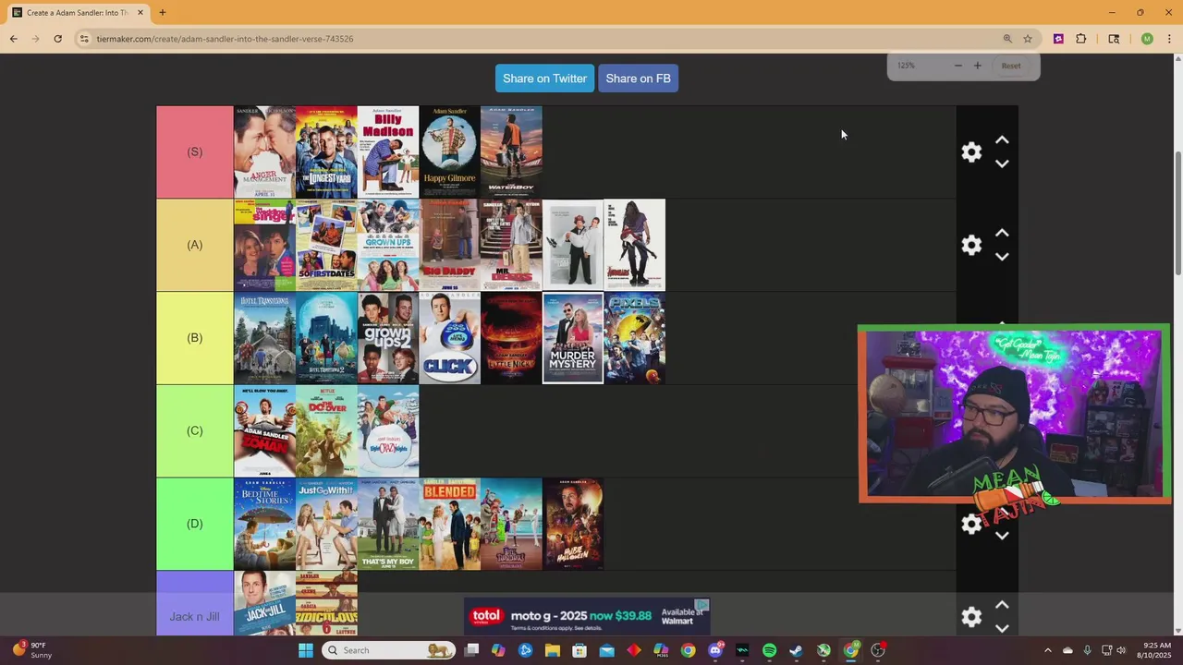Open a new browser tab
The height and width of the screenshot is (665, 1183).
pyautogui.click(x=162, y=13)
